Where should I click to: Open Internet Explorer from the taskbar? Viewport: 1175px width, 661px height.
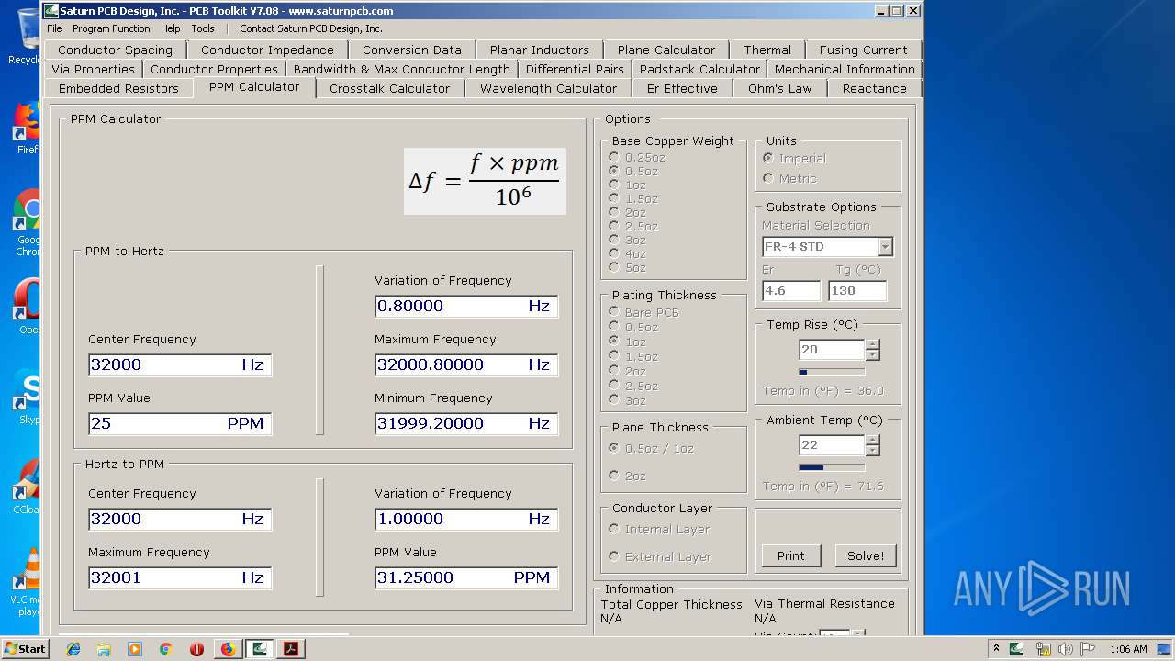73,649
